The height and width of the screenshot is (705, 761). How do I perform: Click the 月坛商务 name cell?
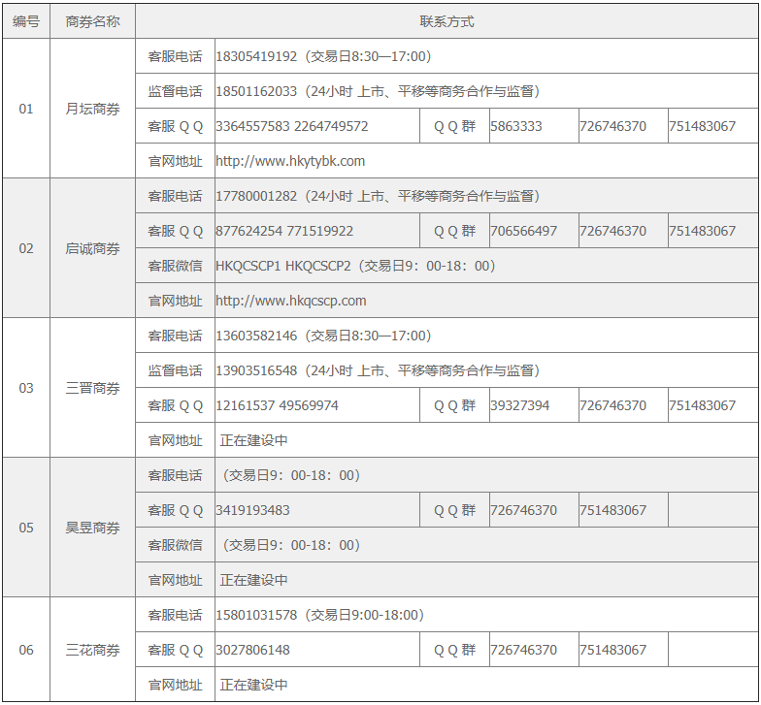93,109
